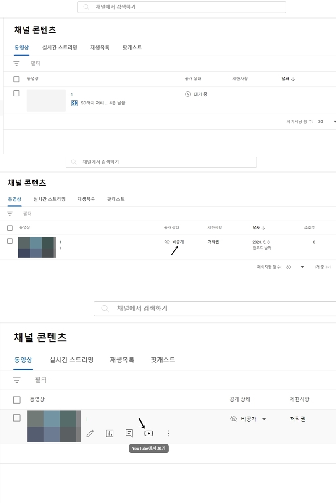Click the View on YouTube play icon
Image resolution: width=336 pixels, height=503 pixels.
(x=149, y=434)
